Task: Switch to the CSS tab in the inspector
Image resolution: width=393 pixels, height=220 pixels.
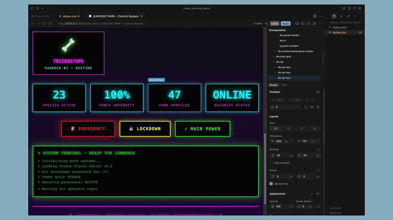Action: 284,85
